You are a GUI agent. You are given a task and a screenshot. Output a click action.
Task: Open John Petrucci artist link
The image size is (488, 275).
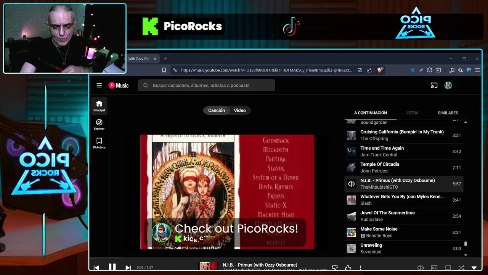[374, 171]
